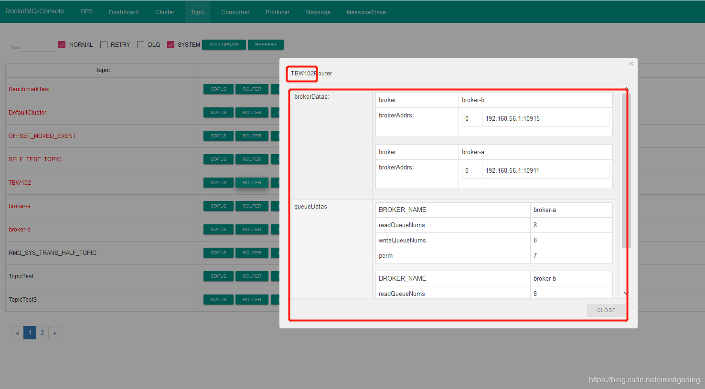
Task: Click the previous page arrow in pagination
Action: tap(17, 333)
